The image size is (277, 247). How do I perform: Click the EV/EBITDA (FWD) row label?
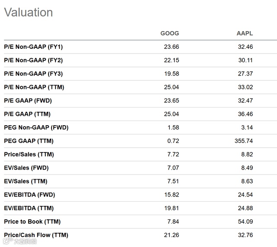(x=29, y=195)
